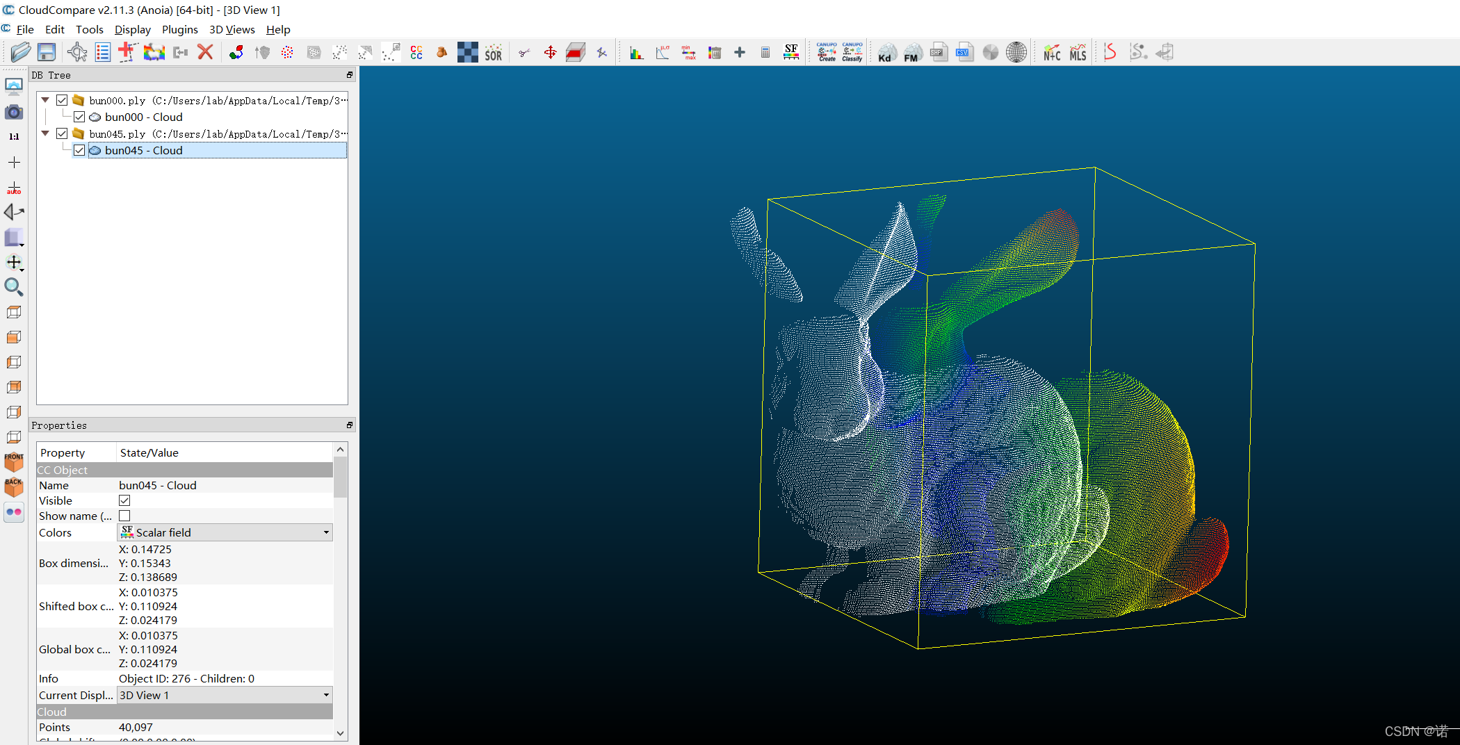This screenshot has width=1460, height=745.
Task: Toggle the bun000 - Cloud checkbox
Action: click(x=79, y=117)
